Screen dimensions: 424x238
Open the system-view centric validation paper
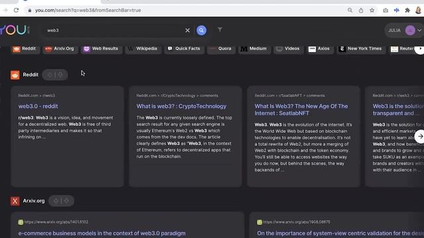click(340, 233)
